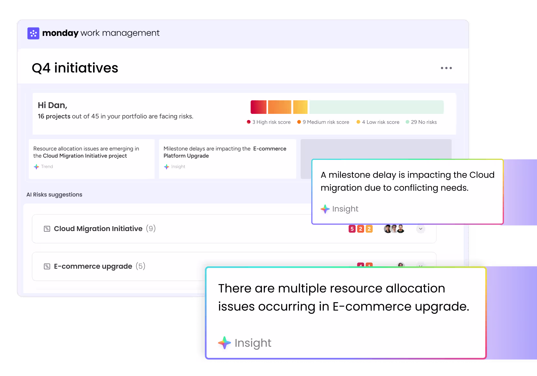Open the resource allocation issues trend card
This screenshot has width=537, height=376.
click(92, 159)
